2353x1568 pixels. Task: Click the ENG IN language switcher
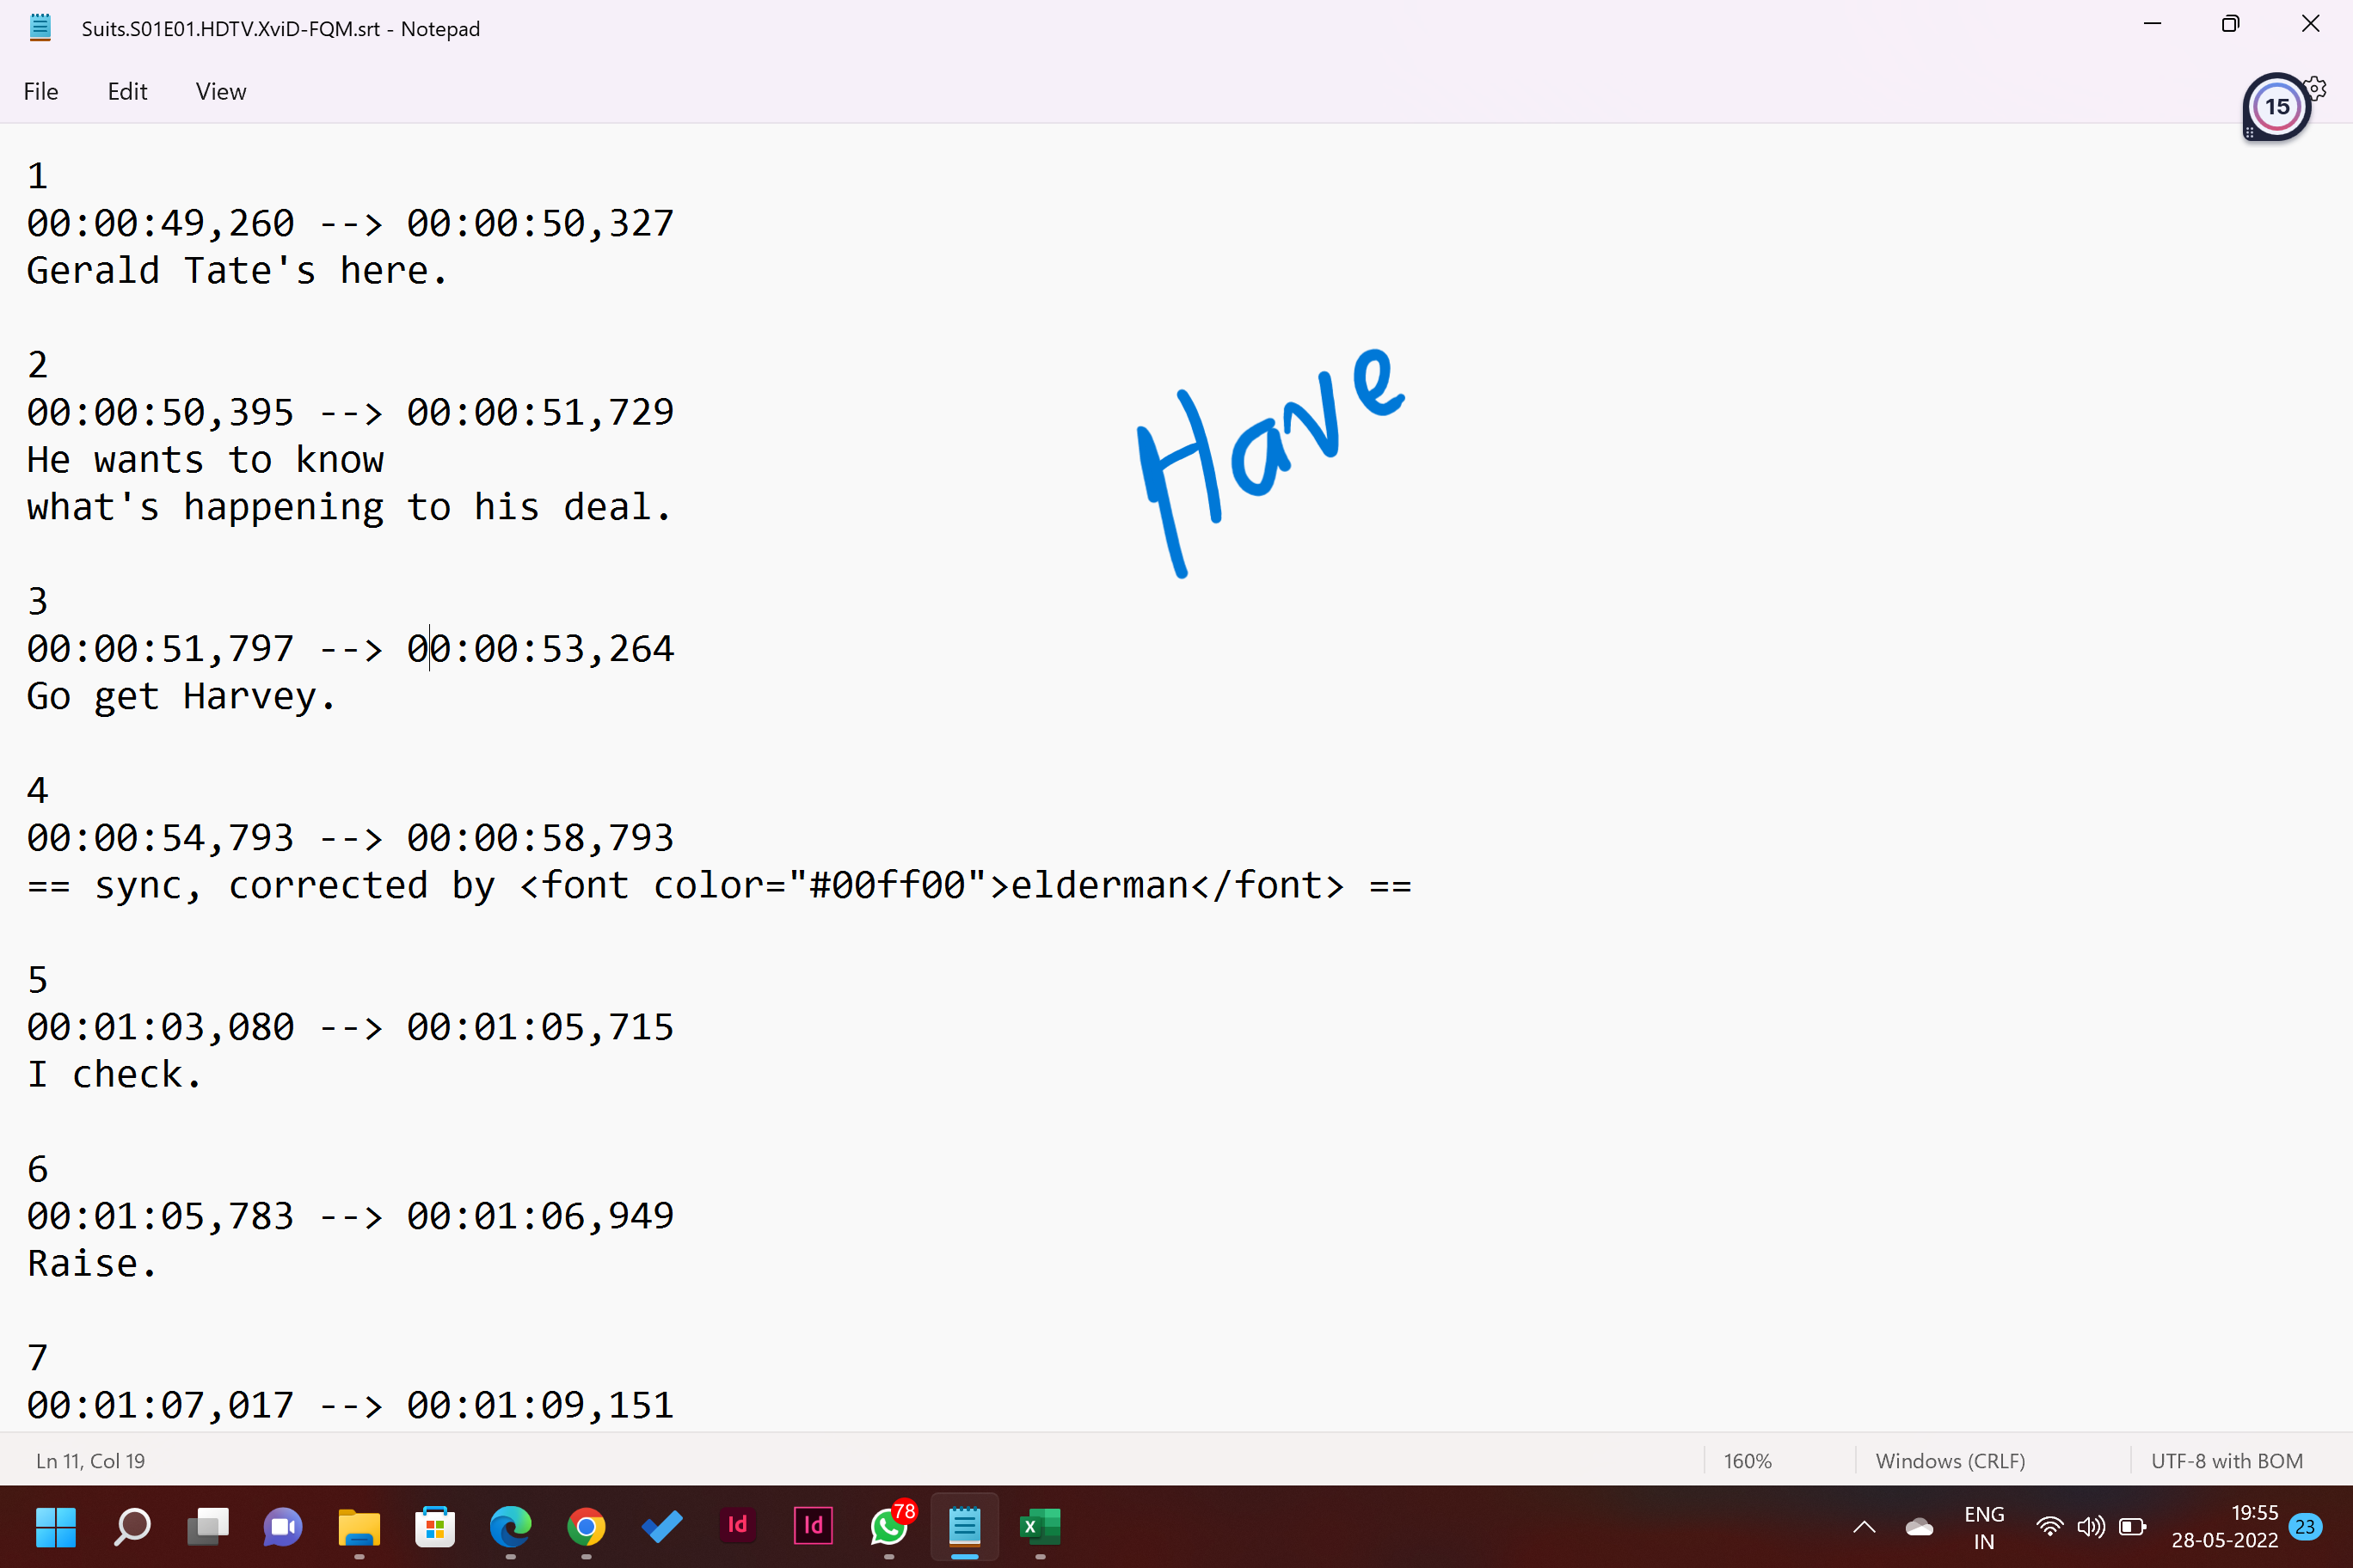pyautogui.click(x=1984, y=1526)
